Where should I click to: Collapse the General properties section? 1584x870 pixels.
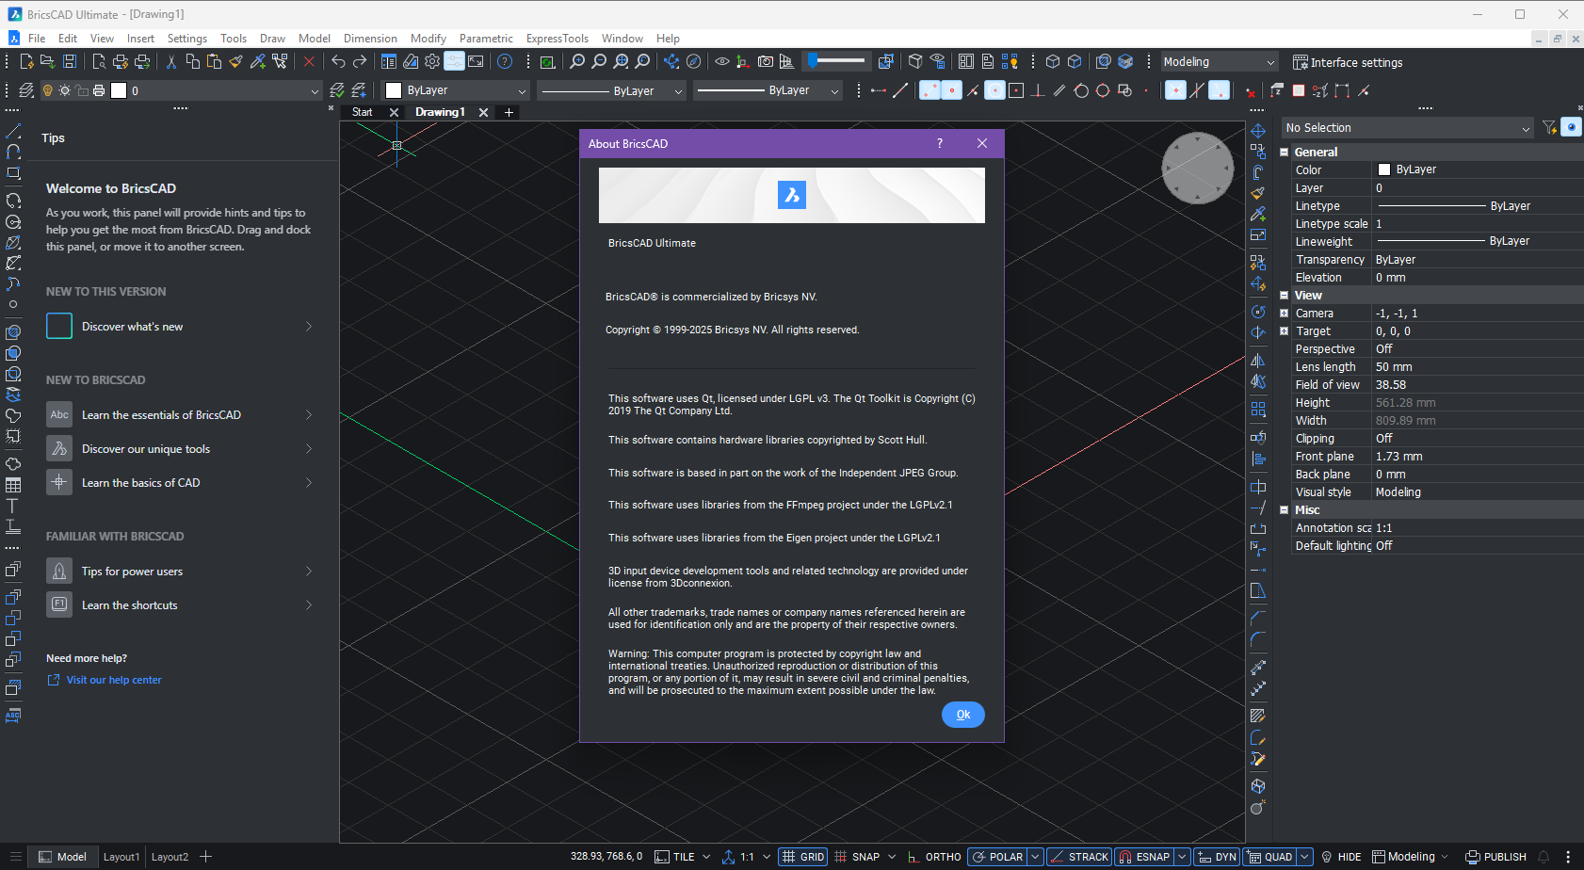pos(1284,153)
